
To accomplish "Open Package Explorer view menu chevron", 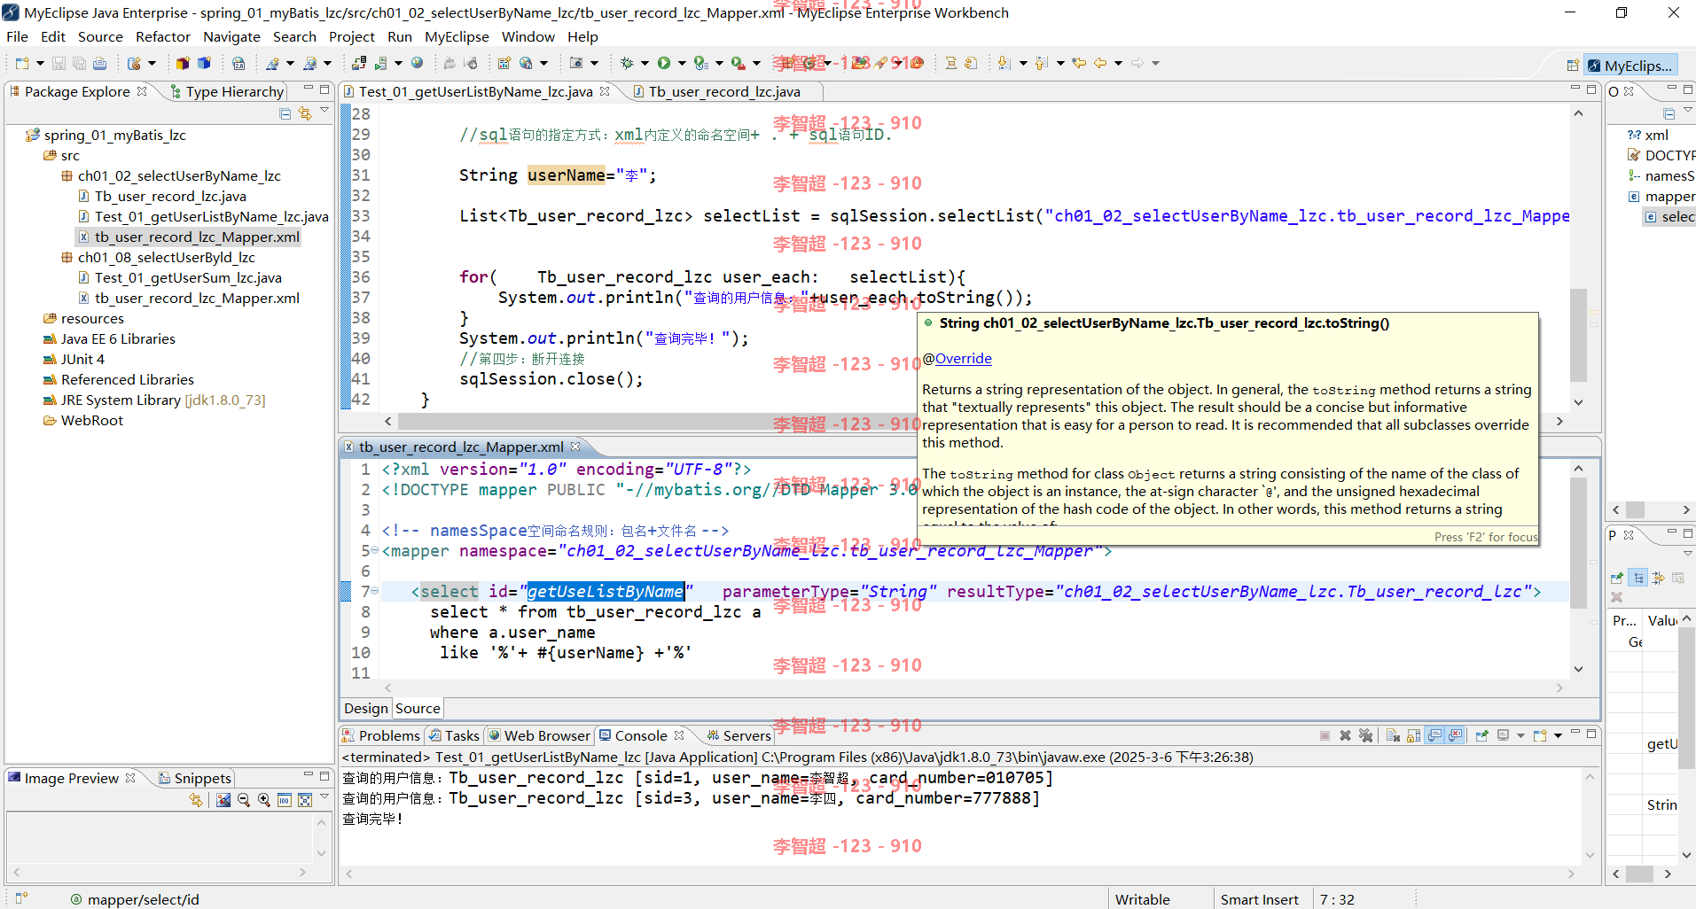I will pyautogui.click(x=324, y=111).
